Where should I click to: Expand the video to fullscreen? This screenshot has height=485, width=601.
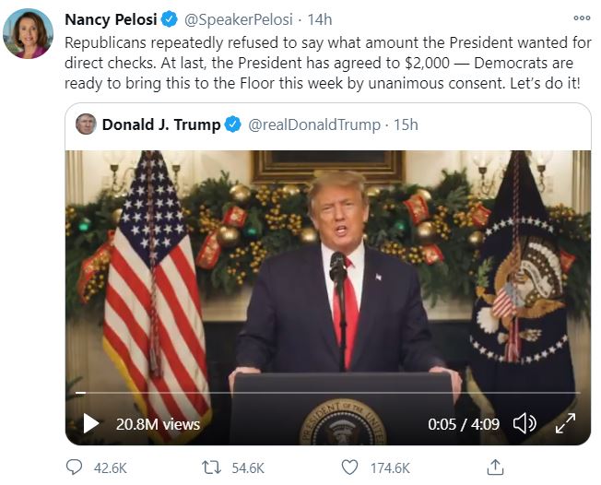pos(564,423)
